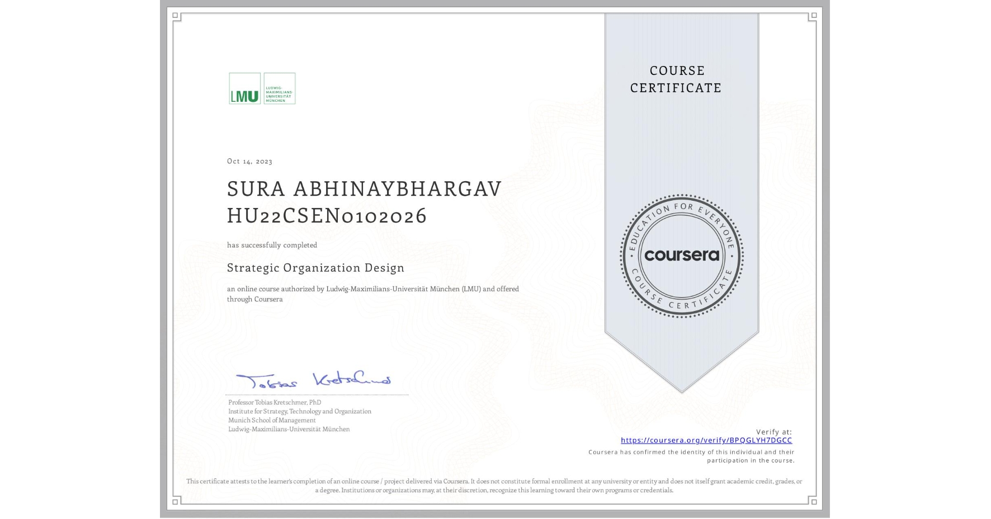991x519 pixels.
Task: Click 'Verify at:' label
Action: (x=774, y=432)
